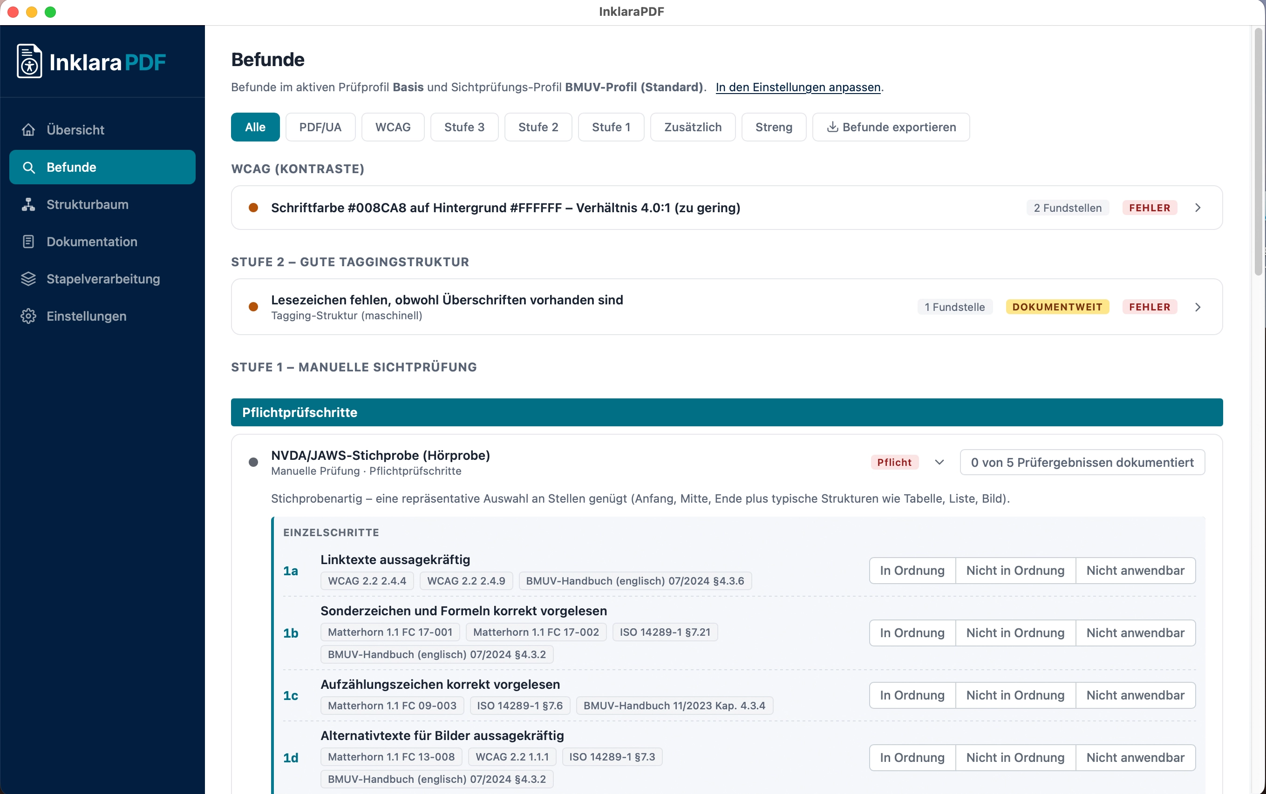This screenshot has width=1266, height=794.
Task: Click the 1 Fundstelle badge
Action: pyautogui.click(x=955, y=307)
